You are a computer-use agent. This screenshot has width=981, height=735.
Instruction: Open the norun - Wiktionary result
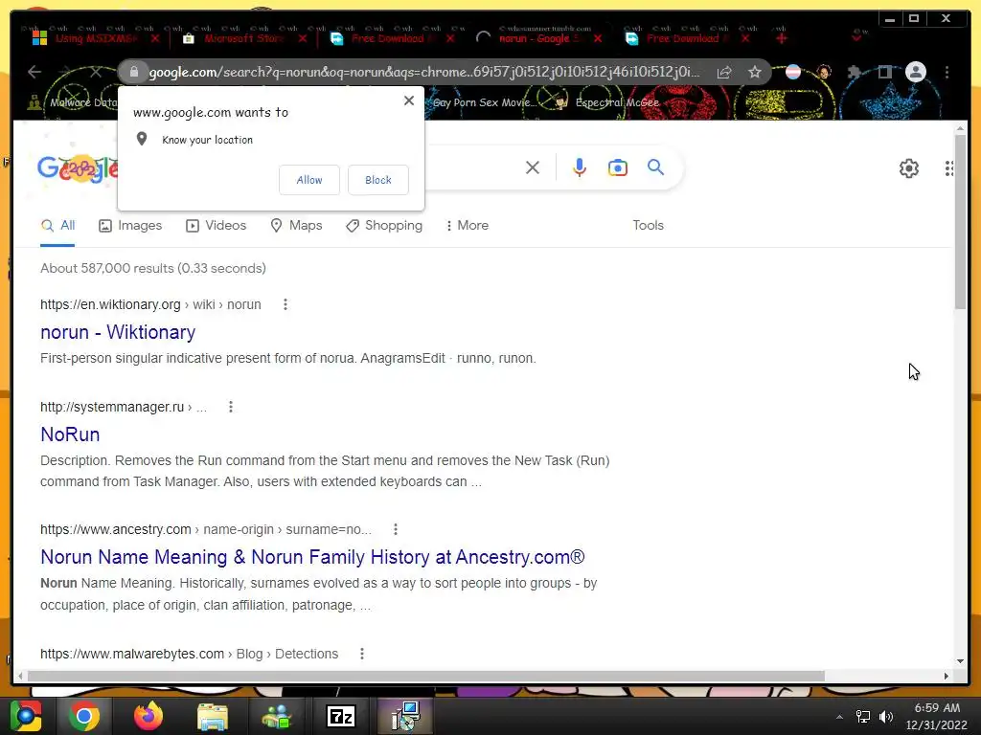(x=118, y=332)
